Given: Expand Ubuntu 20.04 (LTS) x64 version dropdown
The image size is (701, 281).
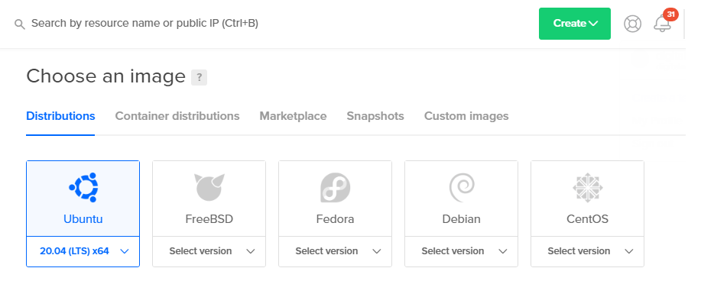Looking at the screenshot, I should point(83,251).
